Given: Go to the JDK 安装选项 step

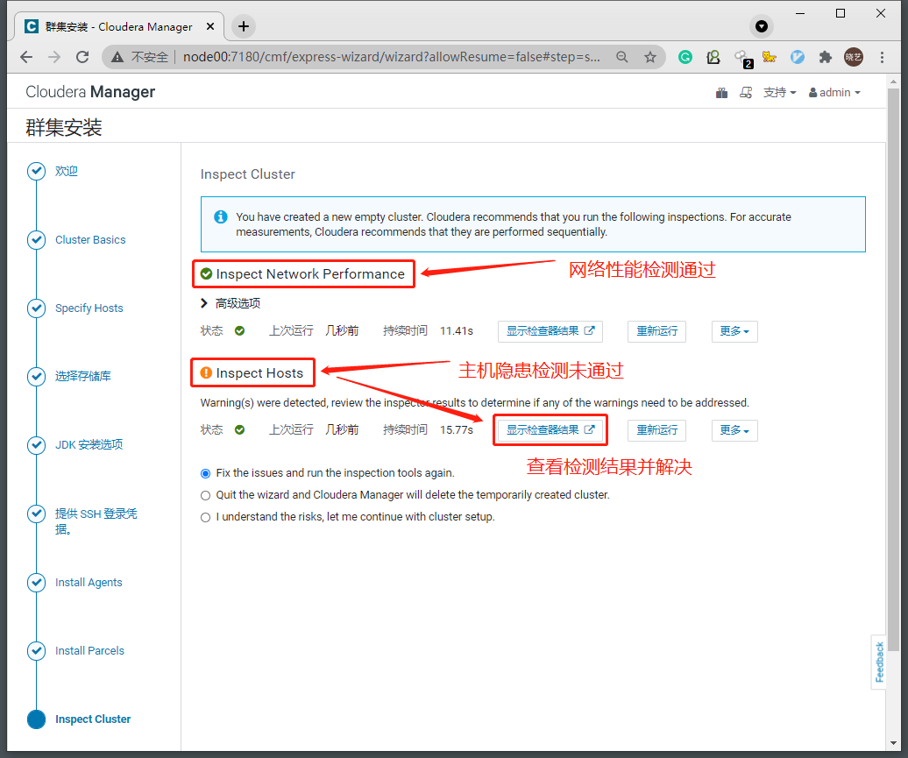Looking at the screenshot, I should tap(89, 445).
